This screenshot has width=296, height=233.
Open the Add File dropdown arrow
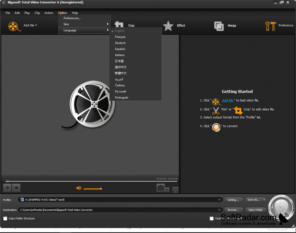tap(36, 25)
